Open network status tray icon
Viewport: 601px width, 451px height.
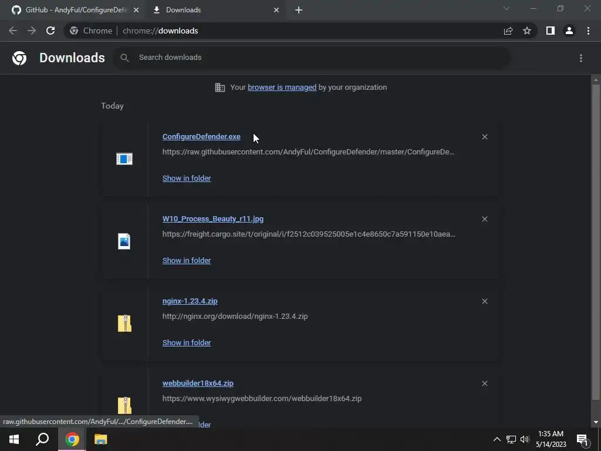click(511, 439)
